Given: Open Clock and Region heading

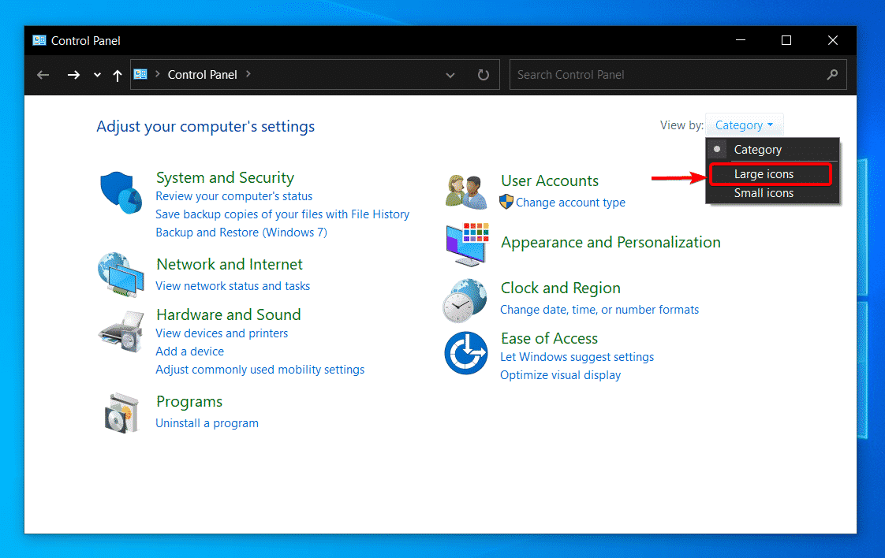Looking at the screenshot, I should click(561, 288).
